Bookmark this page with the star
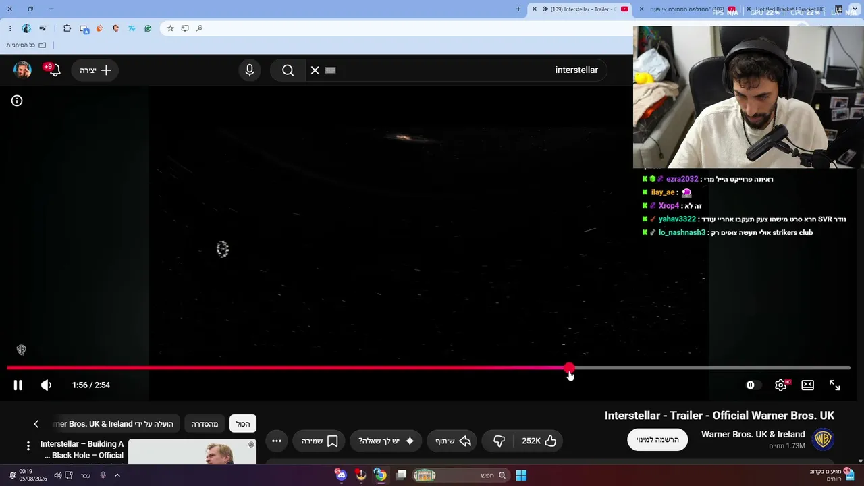 [x=170, y=28]
